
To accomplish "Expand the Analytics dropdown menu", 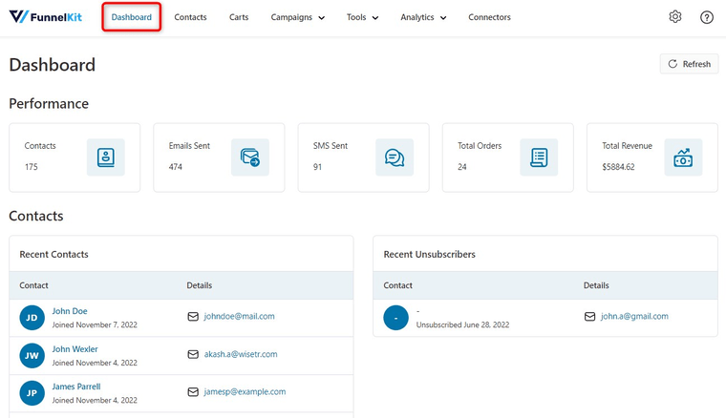I will [423, 17].
